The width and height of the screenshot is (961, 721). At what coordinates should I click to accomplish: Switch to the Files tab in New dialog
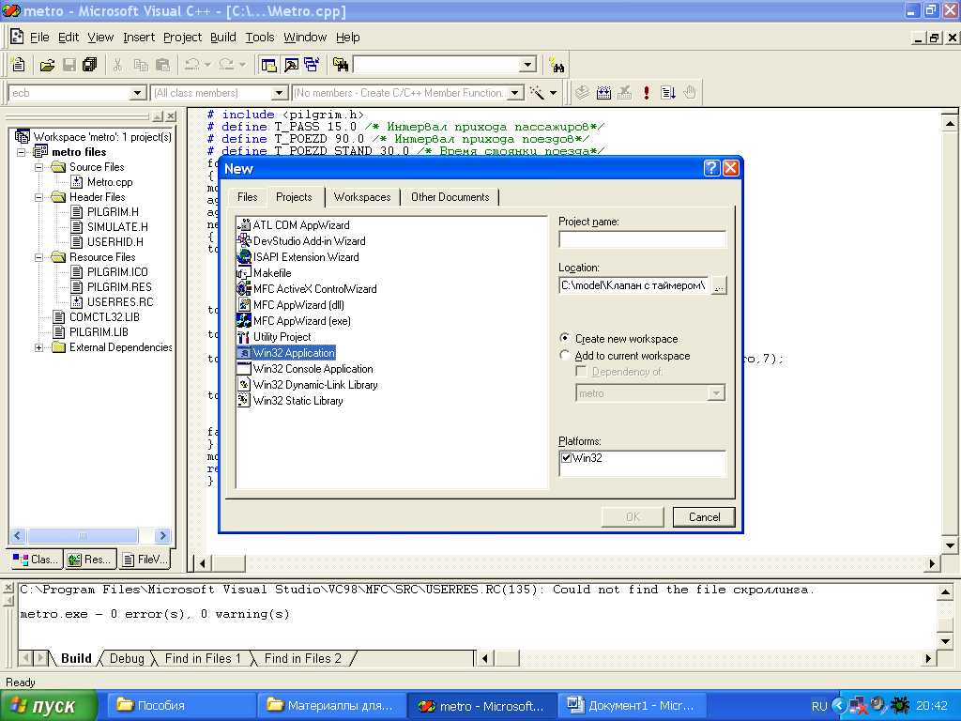[x=248, y=197]
